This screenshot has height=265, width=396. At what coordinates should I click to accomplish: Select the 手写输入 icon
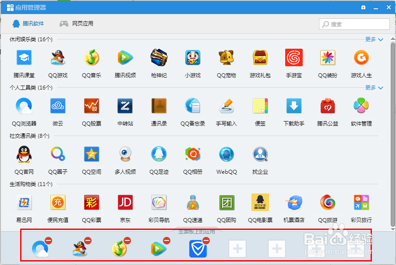[226, 106]
